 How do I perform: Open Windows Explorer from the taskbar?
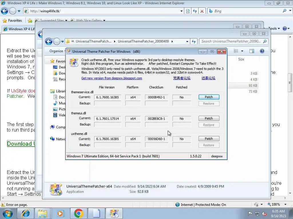[42, 213]
